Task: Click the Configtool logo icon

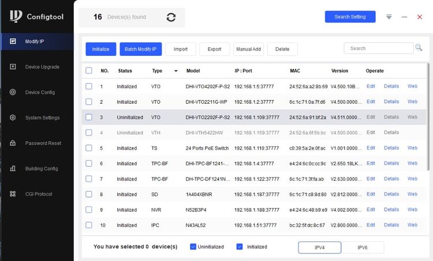Action: [x=16, y=16]
